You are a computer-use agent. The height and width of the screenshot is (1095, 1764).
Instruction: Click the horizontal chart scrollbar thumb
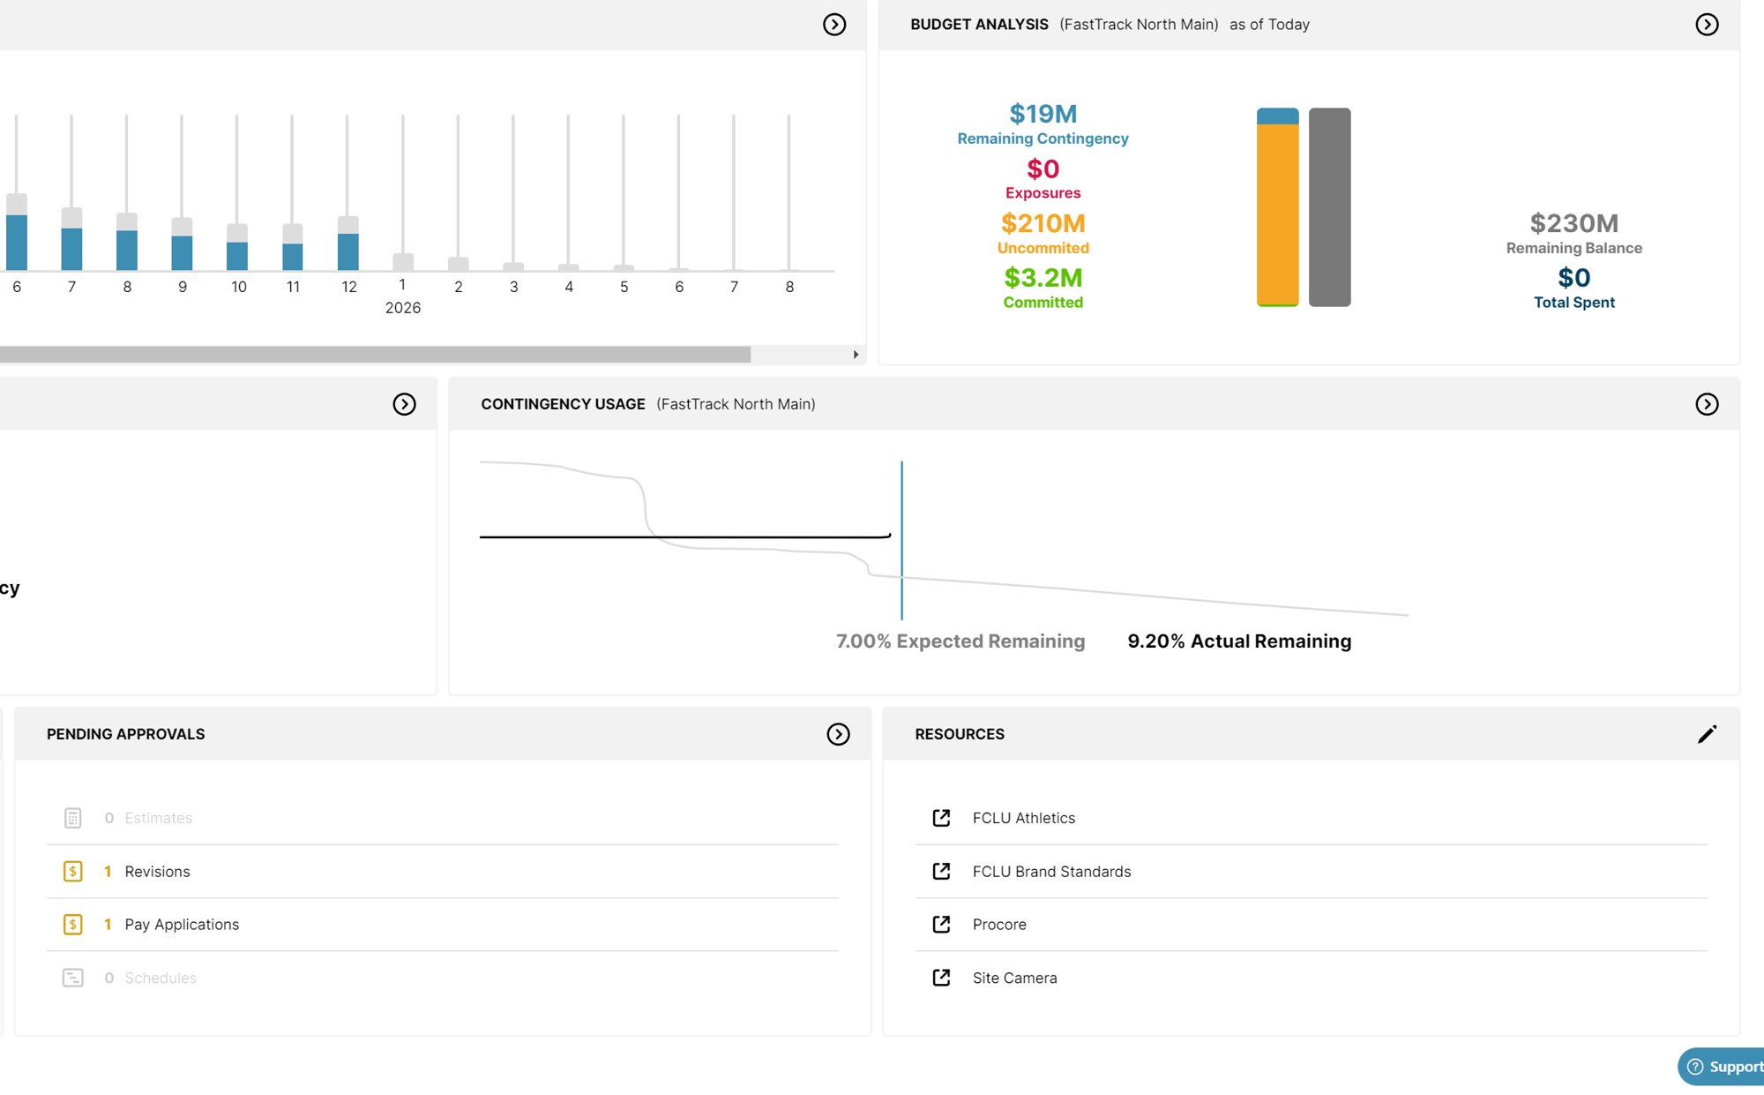click(375, 355)
